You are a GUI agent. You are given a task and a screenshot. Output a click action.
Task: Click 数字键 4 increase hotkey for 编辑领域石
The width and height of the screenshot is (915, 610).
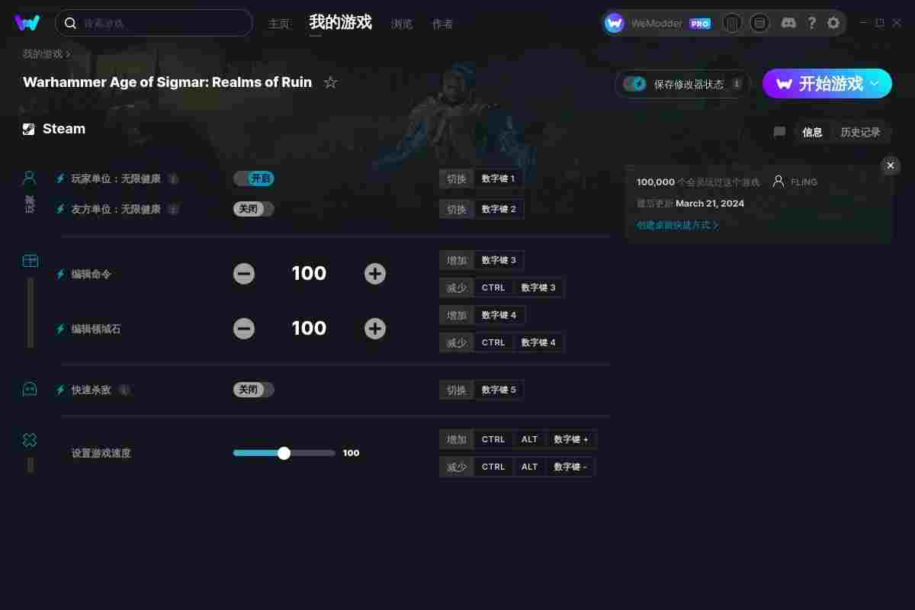(x=499, y=315)
